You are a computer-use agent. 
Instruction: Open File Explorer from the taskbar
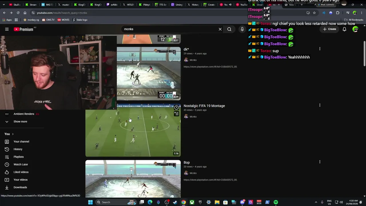217,202
